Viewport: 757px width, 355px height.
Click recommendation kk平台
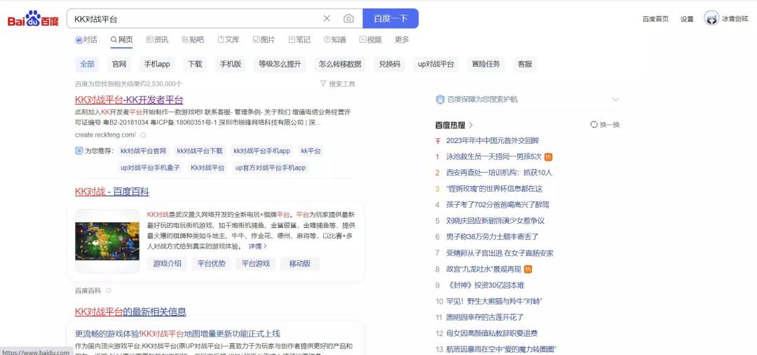pos(311,151)
